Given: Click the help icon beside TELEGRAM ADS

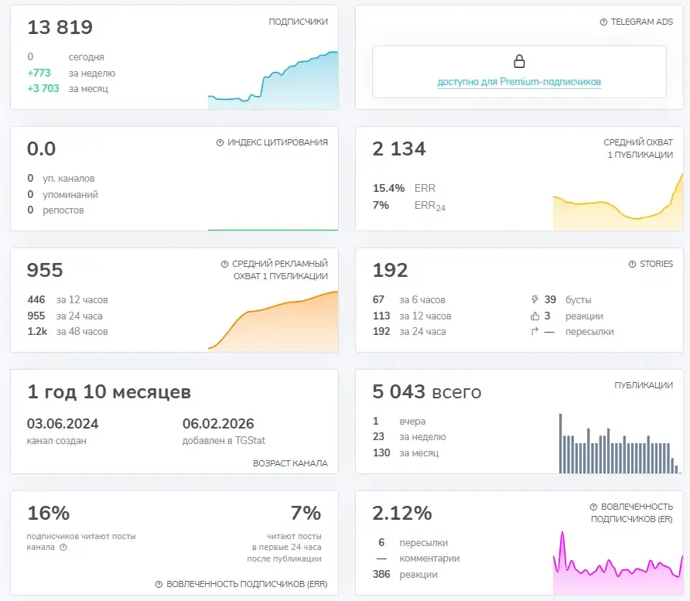Looking at the screenshot, I should pos(603,22).
